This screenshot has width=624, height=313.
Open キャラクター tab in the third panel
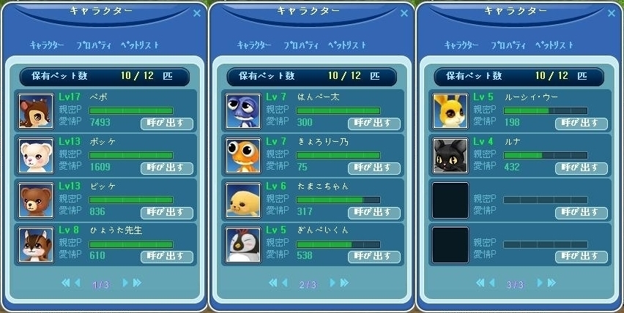461,45
